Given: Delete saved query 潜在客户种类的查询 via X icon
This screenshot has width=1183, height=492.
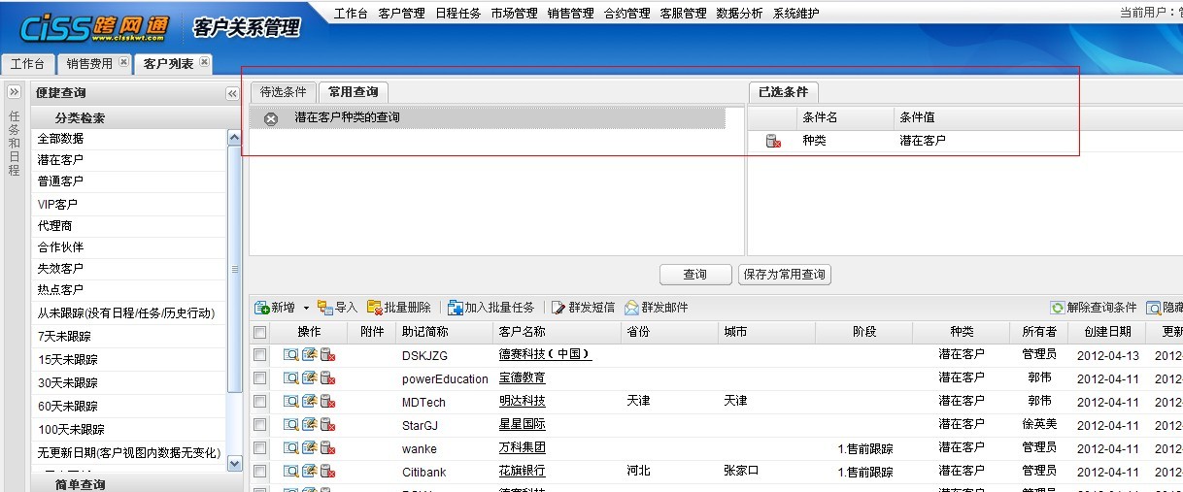Looking at the screenshot, I should (x=271, y=118).
